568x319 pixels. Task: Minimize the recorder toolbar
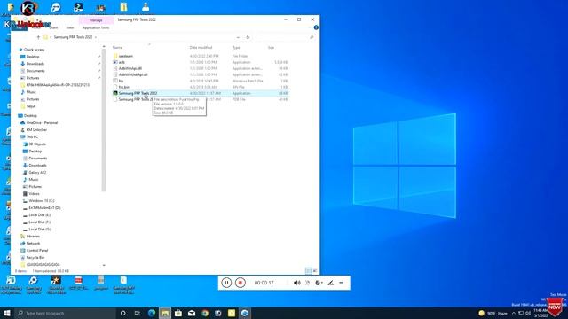click(x=341, y=283)
